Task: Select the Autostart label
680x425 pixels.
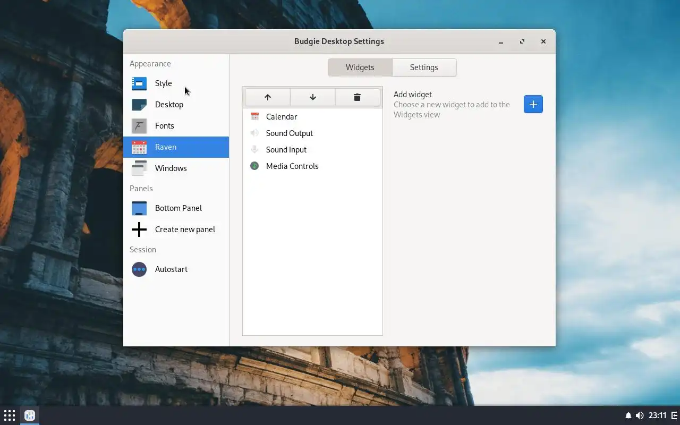Action: 171,269
